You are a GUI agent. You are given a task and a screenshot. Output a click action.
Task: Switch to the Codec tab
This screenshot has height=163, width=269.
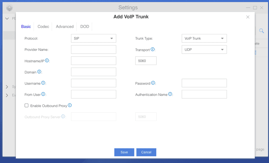(x=43, y=27)
